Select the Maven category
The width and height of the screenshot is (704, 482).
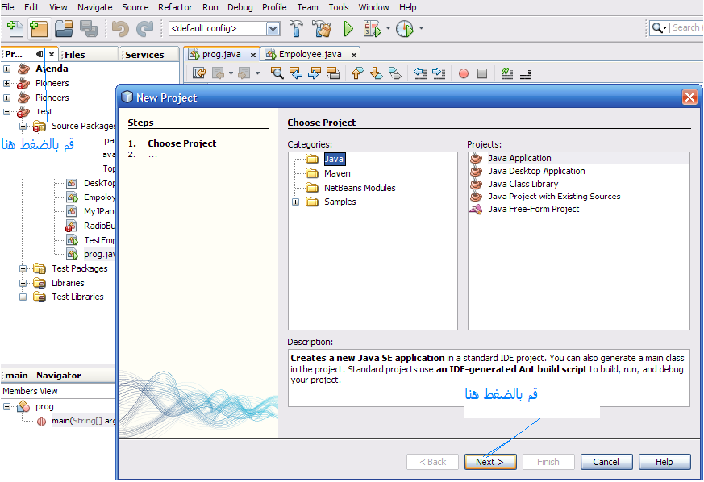tap(337, 173)
